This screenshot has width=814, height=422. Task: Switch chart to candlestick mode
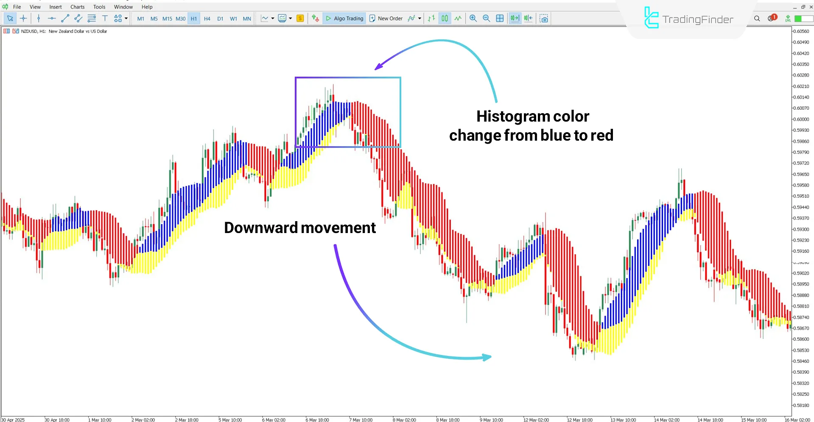(x=445, y=18)
